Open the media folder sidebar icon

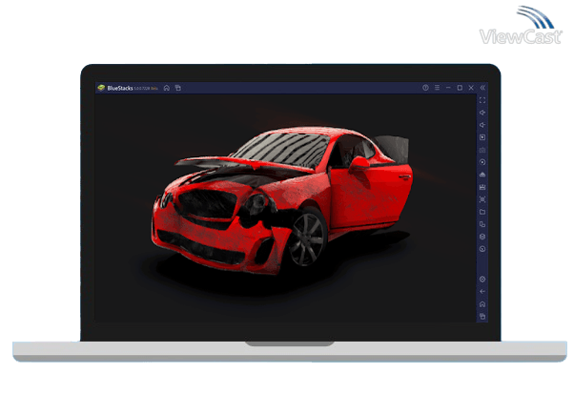[482, 212]
